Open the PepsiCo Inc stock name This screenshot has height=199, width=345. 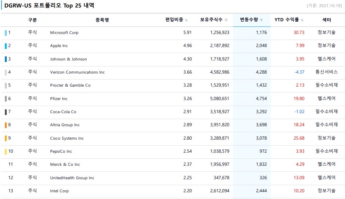point(61,151)
